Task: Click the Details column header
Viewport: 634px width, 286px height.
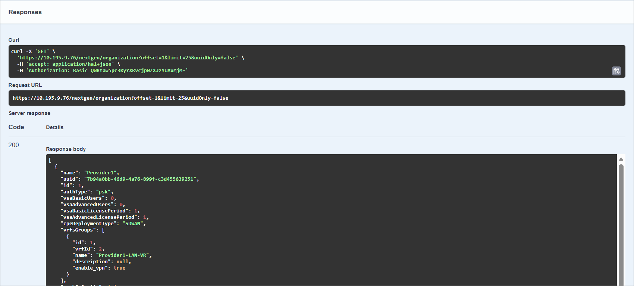Action: pyautogui.click(x=54, y=127)
